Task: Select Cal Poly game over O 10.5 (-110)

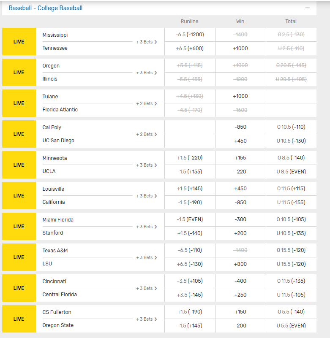Action: tap(291, 127)
